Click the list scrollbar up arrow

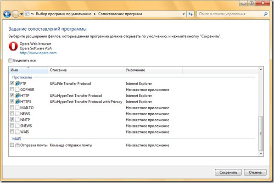tap(261, 69)
